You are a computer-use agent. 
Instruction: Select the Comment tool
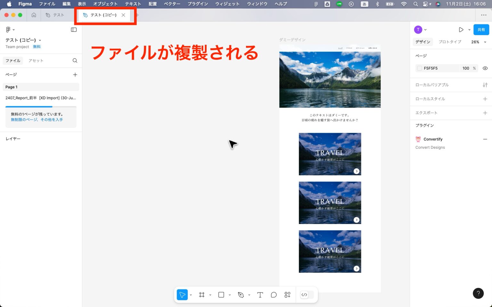pos(274,295)
